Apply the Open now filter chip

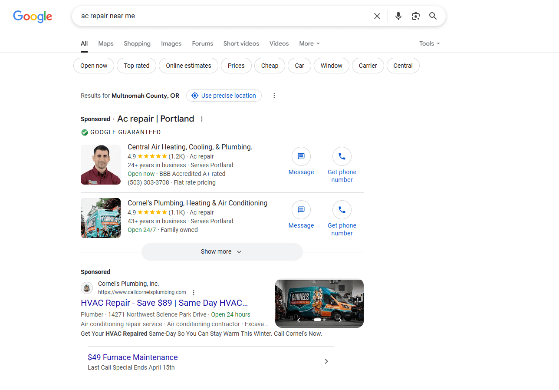pos(94,66)
